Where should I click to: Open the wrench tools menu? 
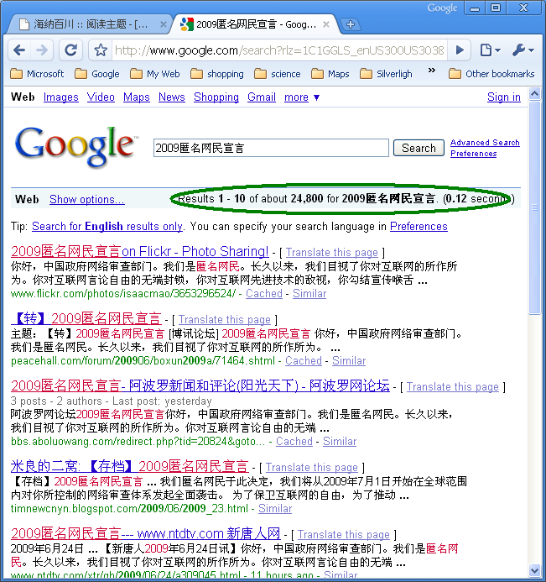point(523,50)
